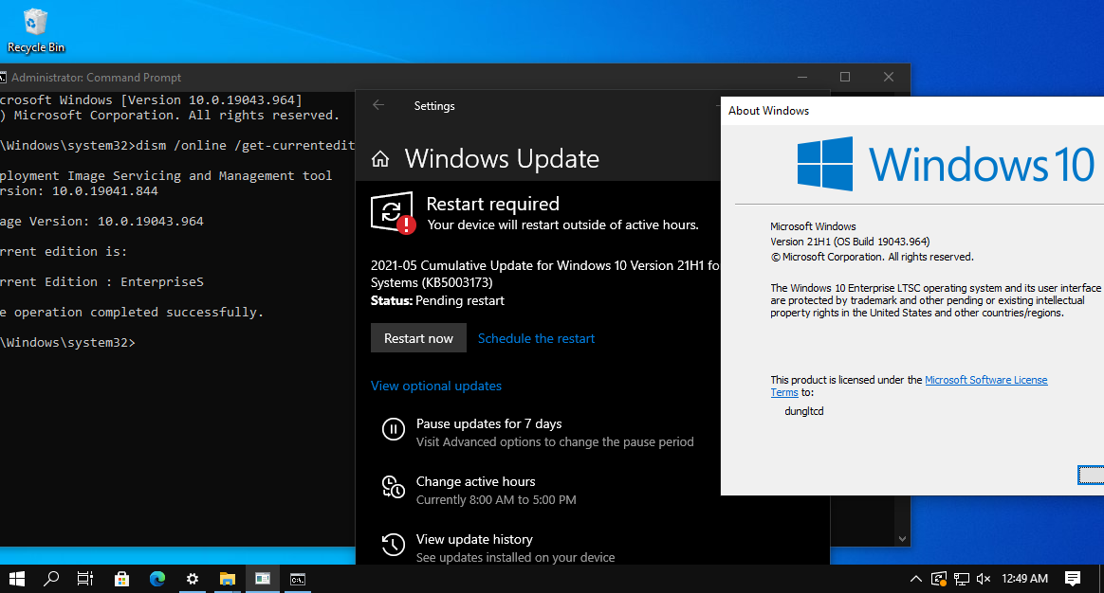Screen dimensions: 1104x593
Task: Click the Settings back arrow
Action: pos(378,105)
